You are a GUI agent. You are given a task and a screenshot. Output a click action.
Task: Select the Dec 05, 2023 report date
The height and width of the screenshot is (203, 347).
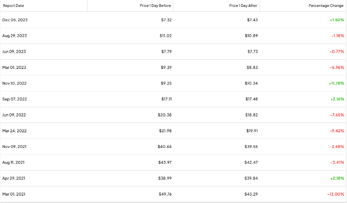(15, 20)
